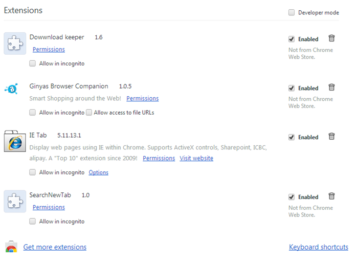Check Allow access to file URLs
The height and width of the screenshot is (263, 358).
pyautogui.click(x=89, y=113)
